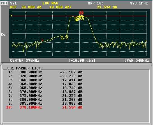Click the reference level arrow indicator
This screenshot has height=125, width=153.
(11, 16)
